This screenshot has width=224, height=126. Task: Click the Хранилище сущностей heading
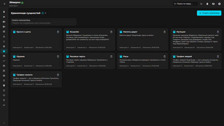click(26, 13)
